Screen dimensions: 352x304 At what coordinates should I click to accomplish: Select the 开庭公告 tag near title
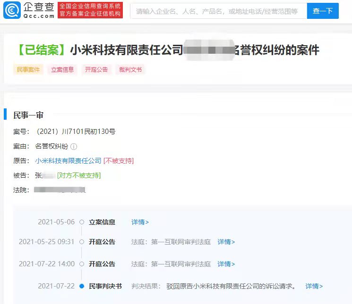[x=96, y=70]
